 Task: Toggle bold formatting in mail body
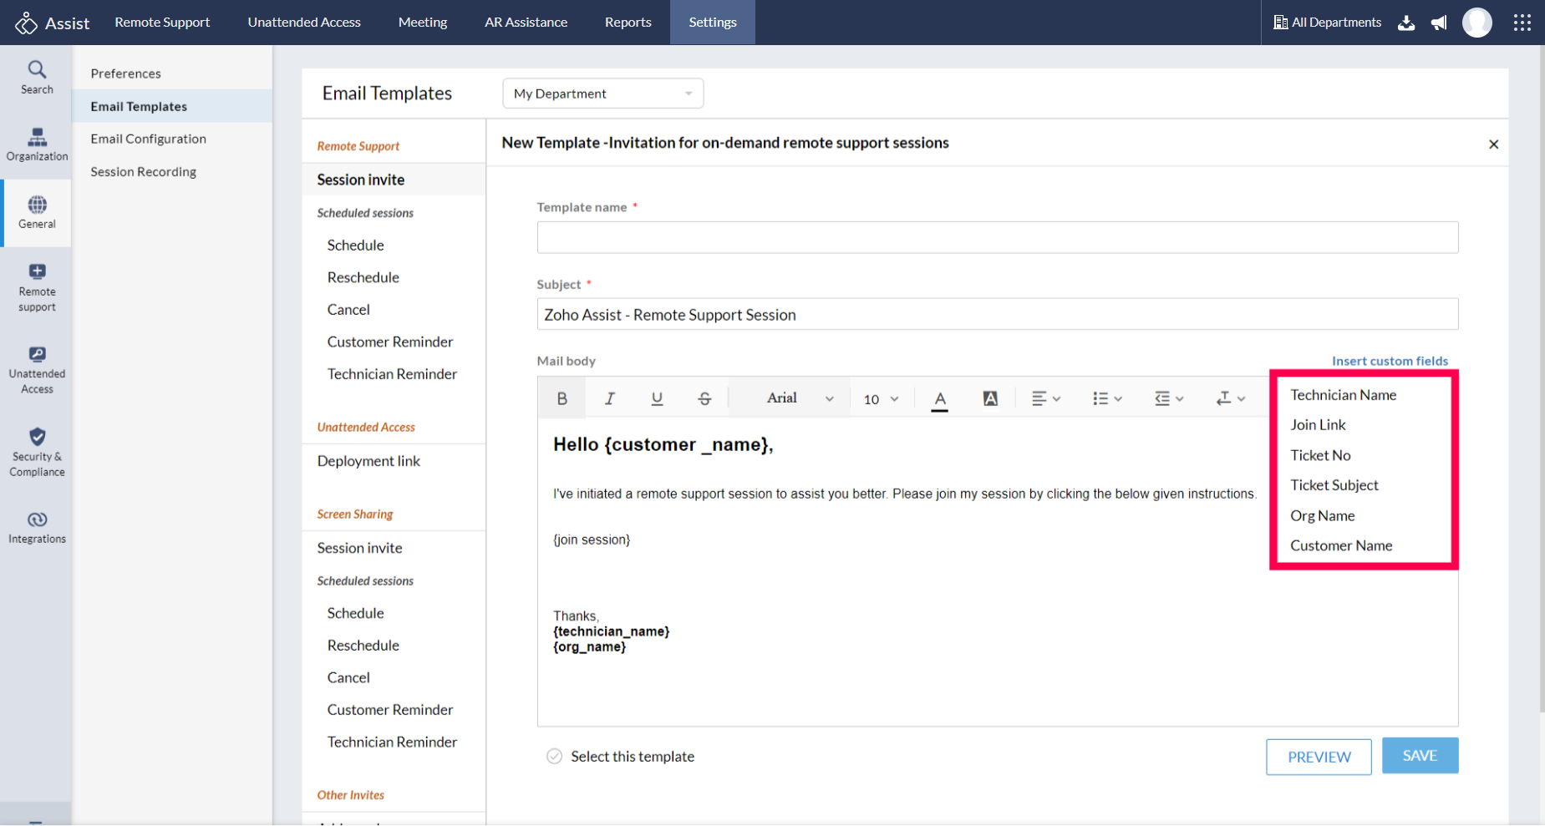pyautogui.click(x=562, y=398)
